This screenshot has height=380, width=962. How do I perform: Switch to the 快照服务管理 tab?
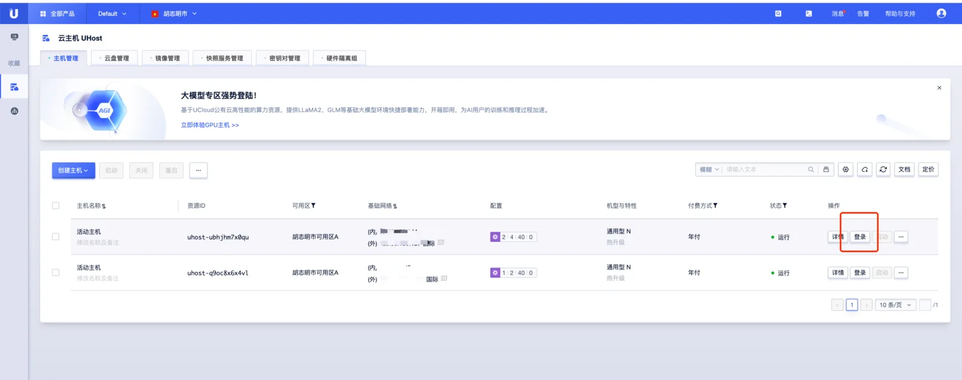click(x=222, y=58)
